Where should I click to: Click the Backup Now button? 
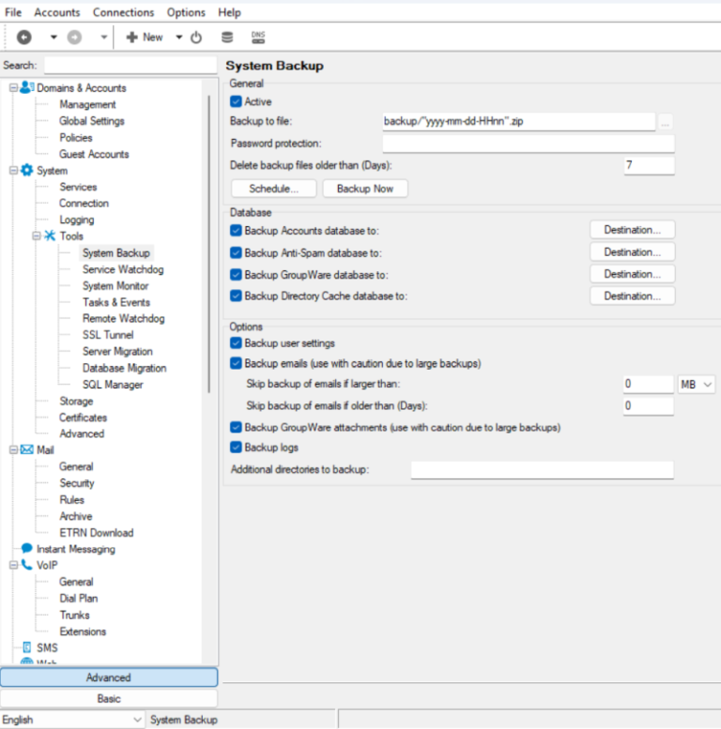(x=365, y=189)
